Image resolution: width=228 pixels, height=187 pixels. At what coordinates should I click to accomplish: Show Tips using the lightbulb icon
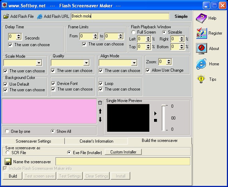pyautogui.click(x=201, y=79)
